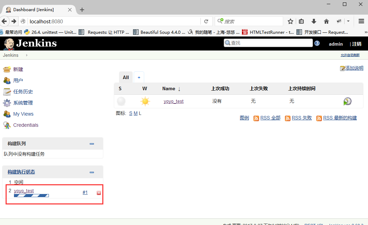Click the Jenkins breadcrumb link
The image size is (368, 225).
(x=10, y=55)
